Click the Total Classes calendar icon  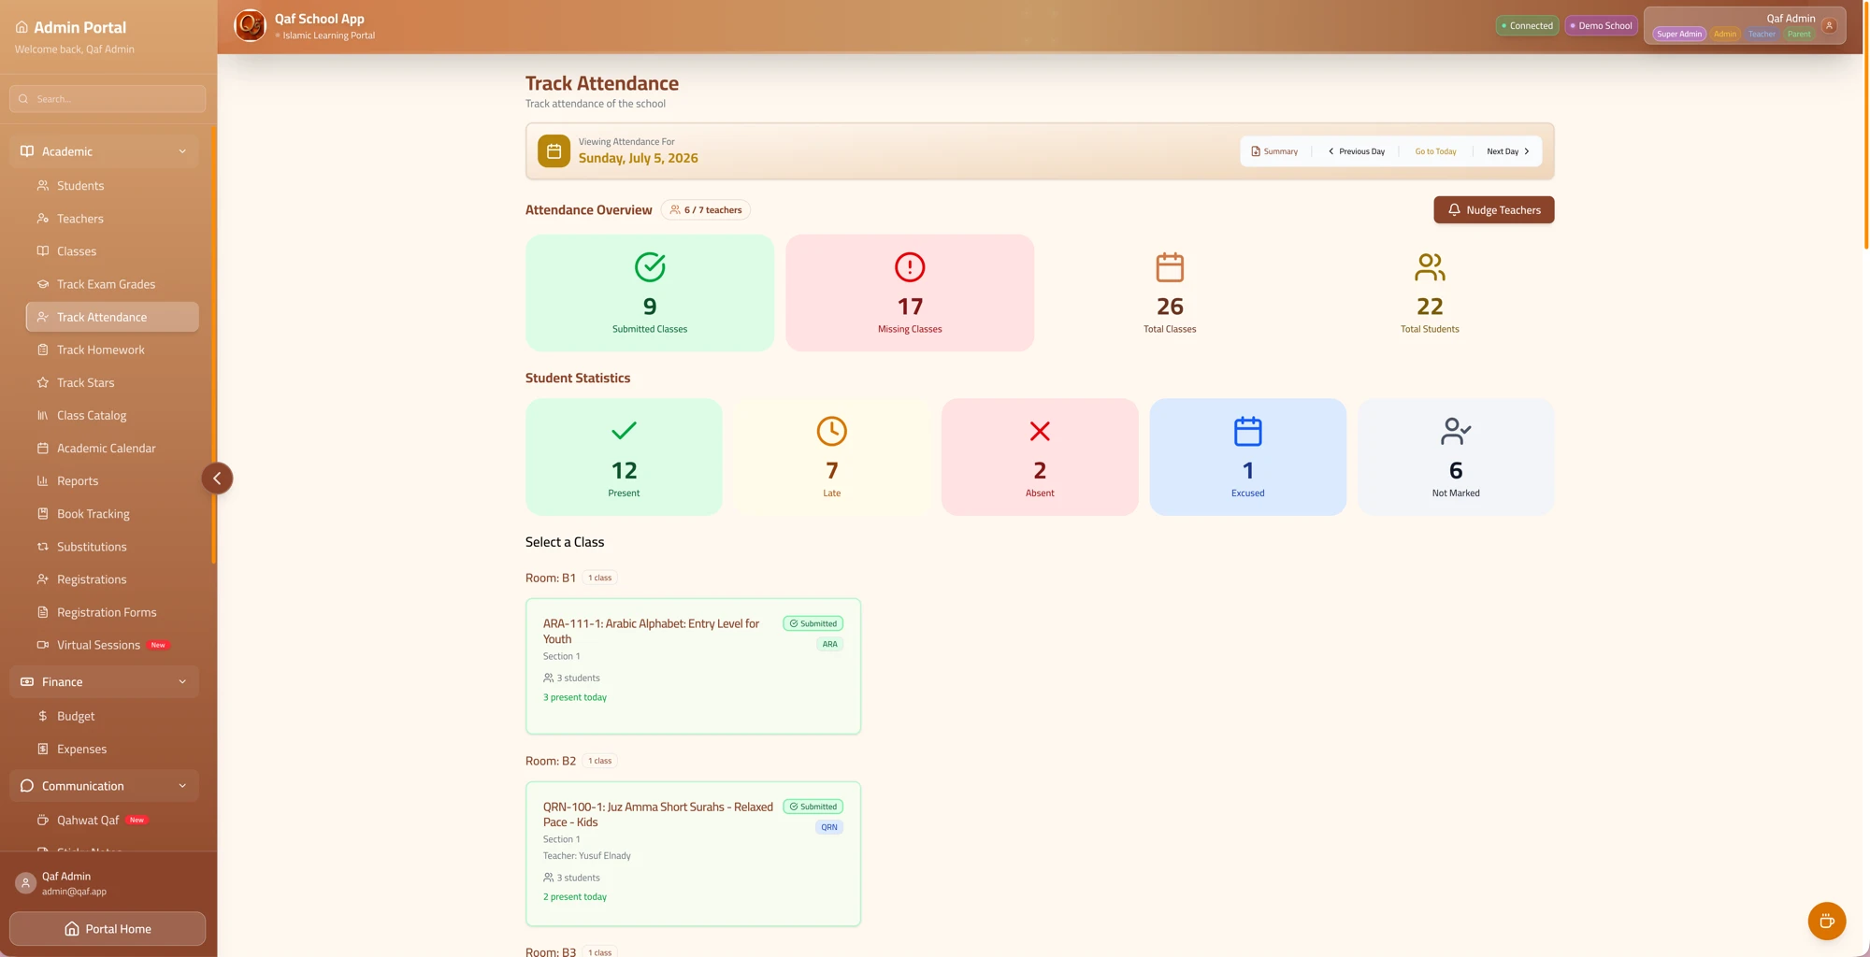(1170, 267)
